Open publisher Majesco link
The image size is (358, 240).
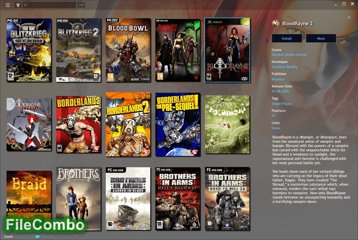(x=278, y=79)
